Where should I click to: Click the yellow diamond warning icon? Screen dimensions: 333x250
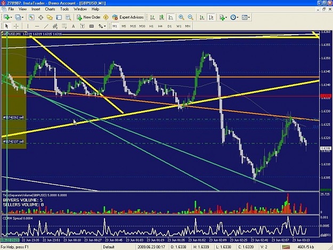106,18
